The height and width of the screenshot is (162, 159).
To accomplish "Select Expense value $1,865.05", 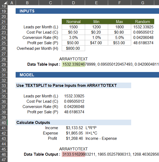I will coord(74,133).
